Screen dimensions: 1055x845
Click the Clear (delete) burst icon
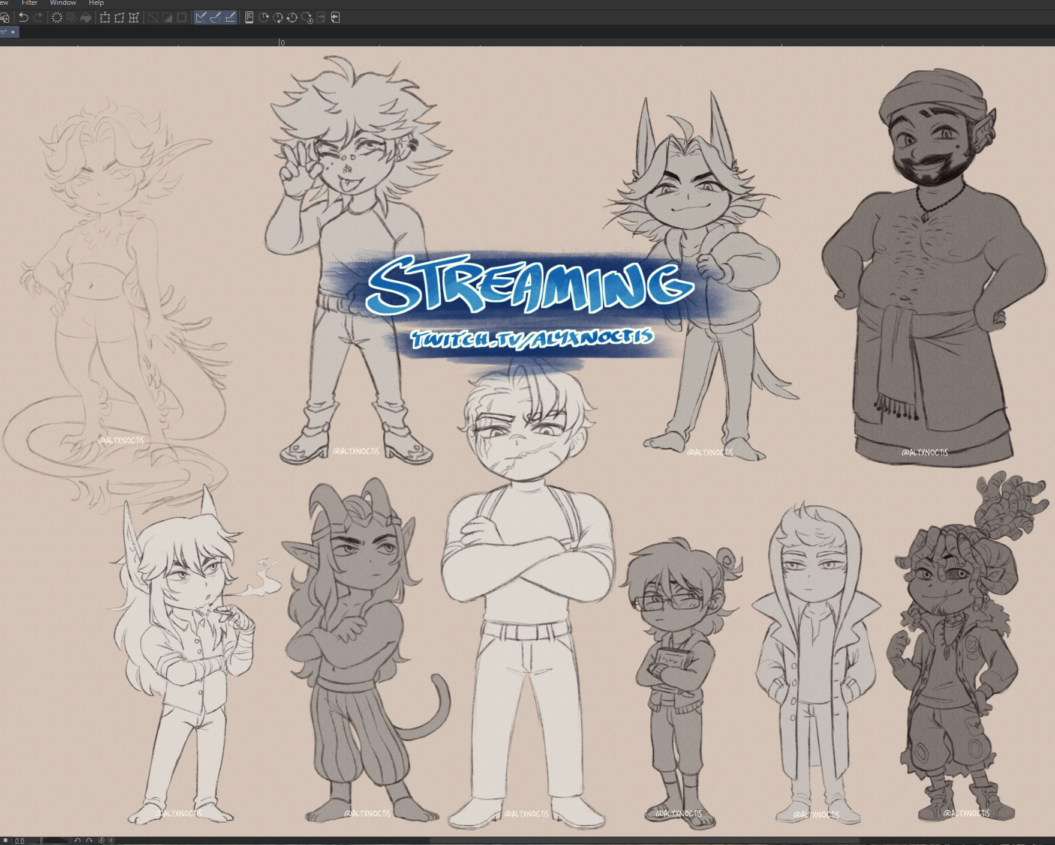point(57,17)
